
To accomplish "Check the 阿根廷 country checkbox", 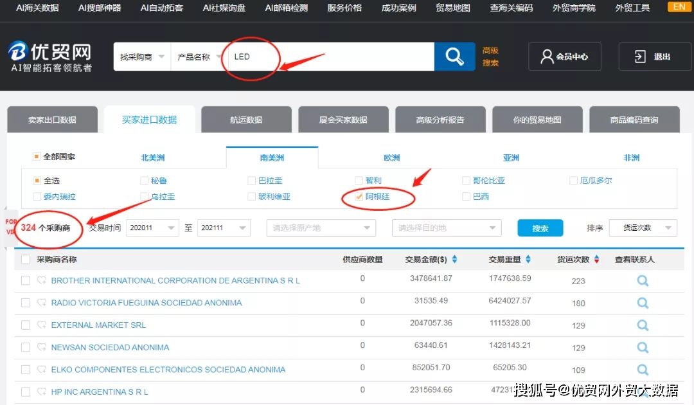I will click(359, 197).
